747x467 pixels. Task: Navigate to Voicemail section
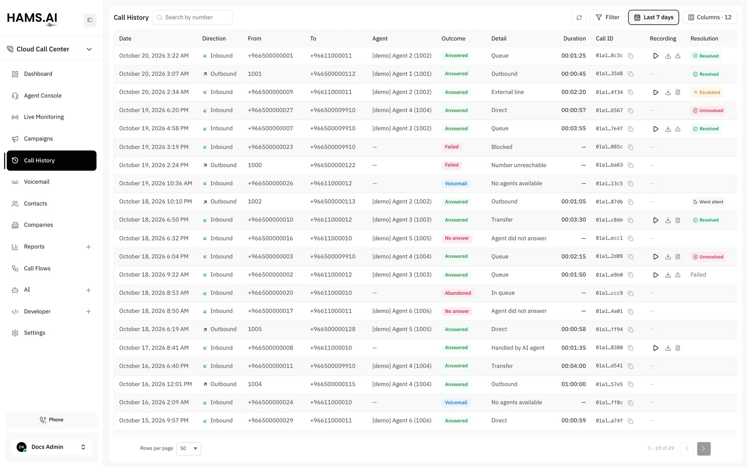pos(51,182)
